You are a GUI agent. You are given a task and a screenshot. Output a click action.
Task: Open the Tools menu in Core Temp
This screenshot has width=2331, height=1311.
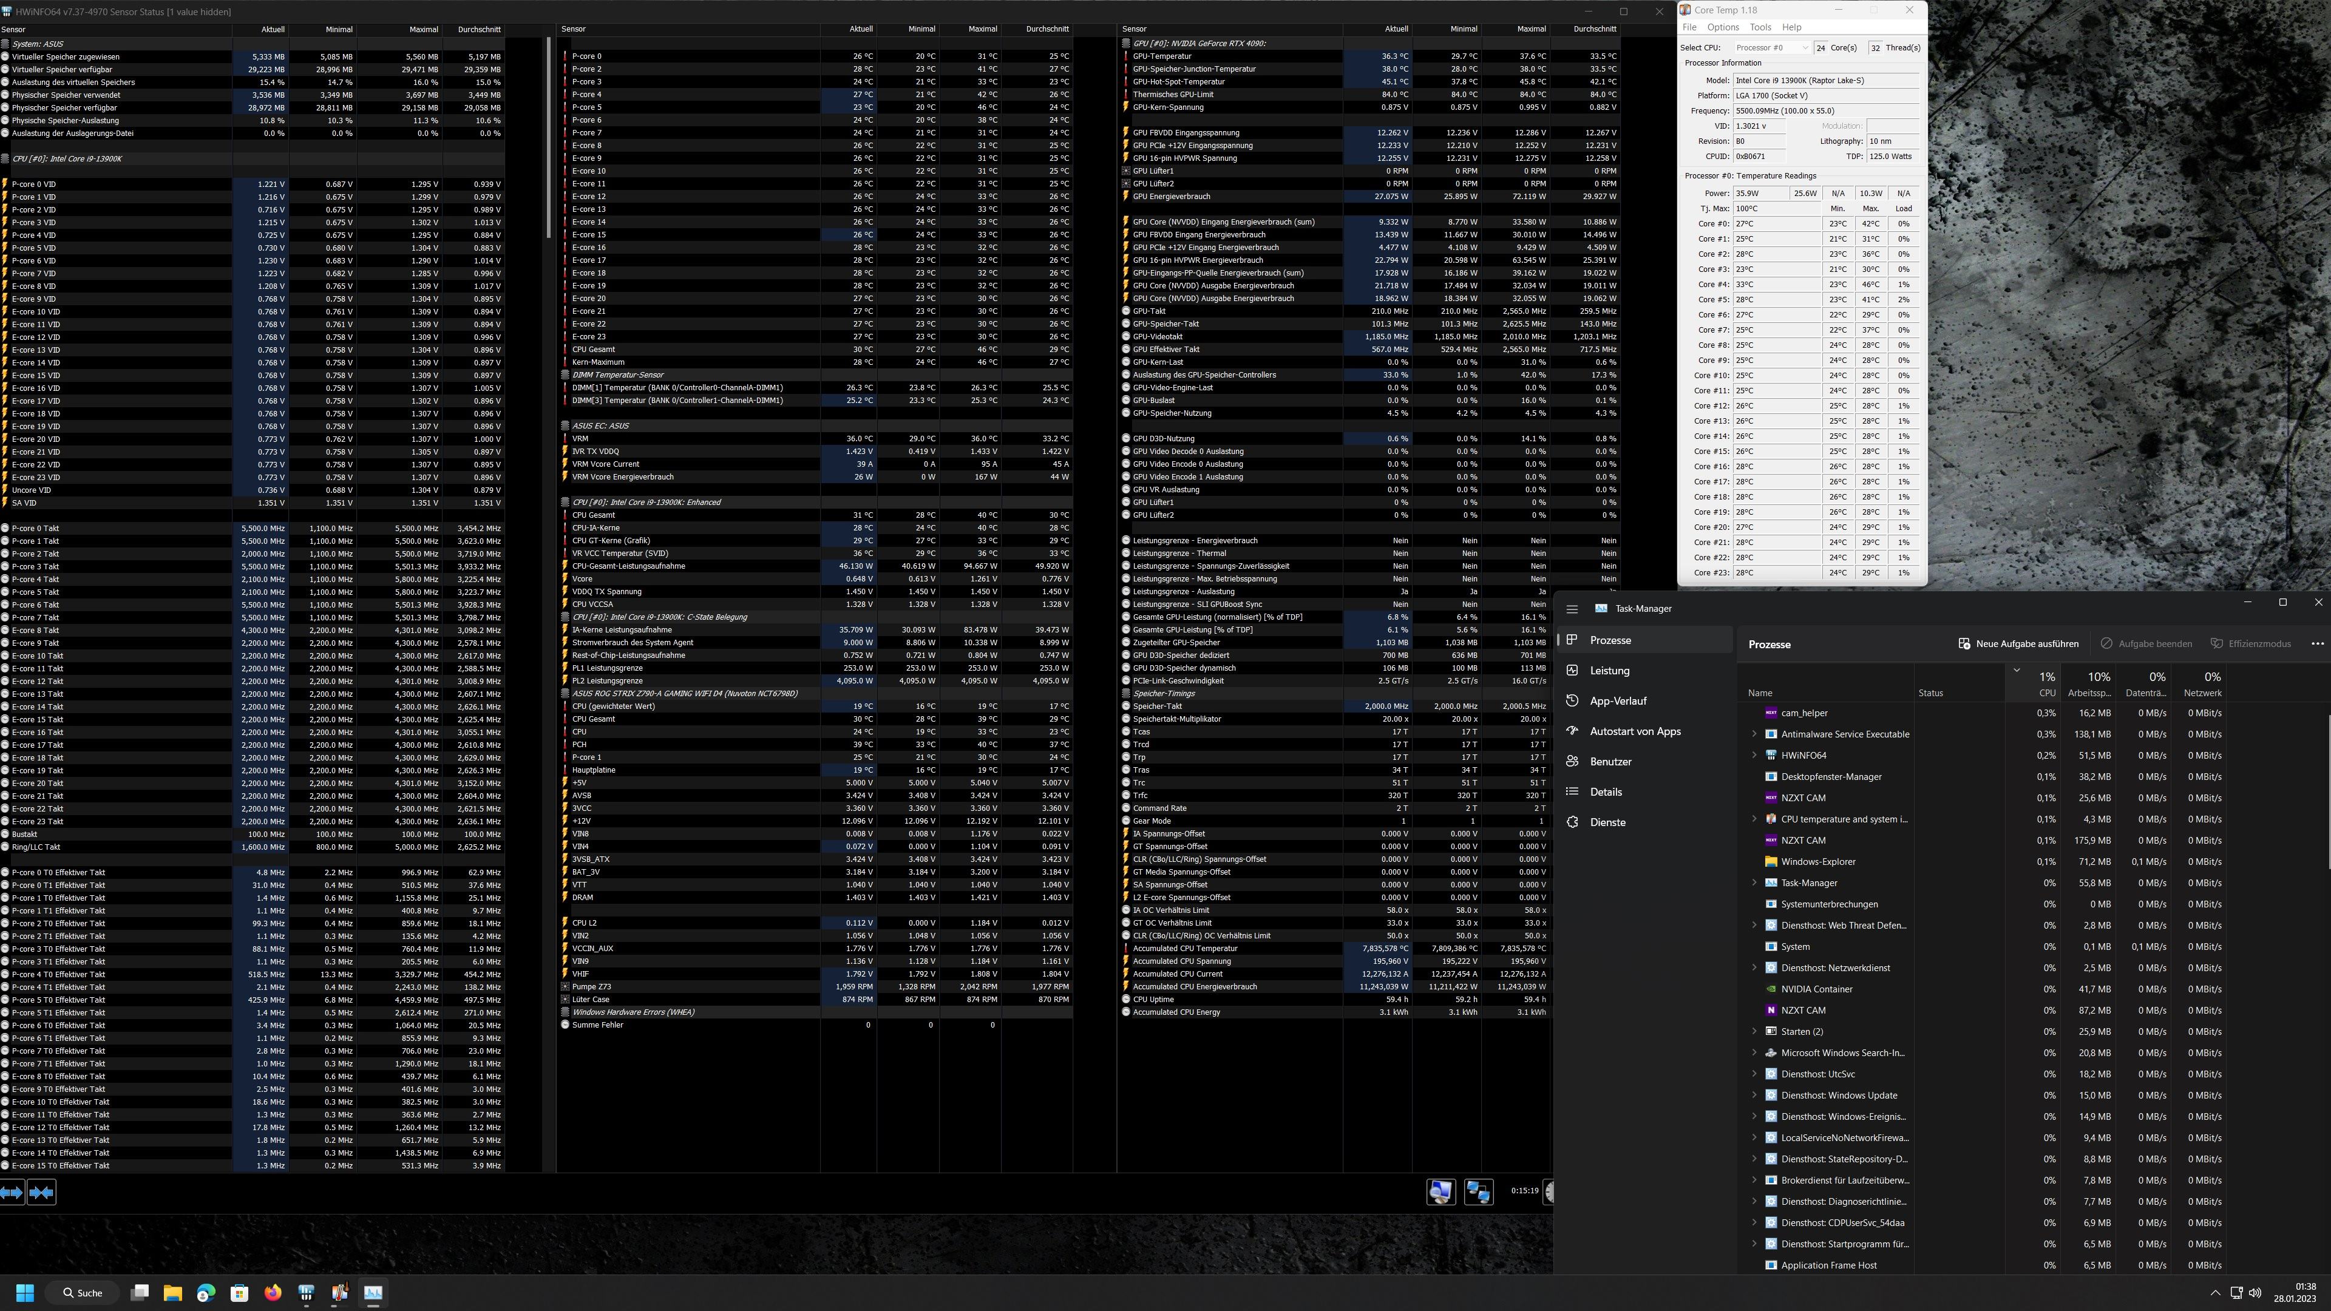(1760, 27)
